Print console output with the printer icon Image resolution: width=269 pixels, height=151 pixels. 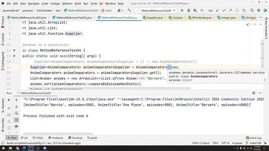click(16, 127)
